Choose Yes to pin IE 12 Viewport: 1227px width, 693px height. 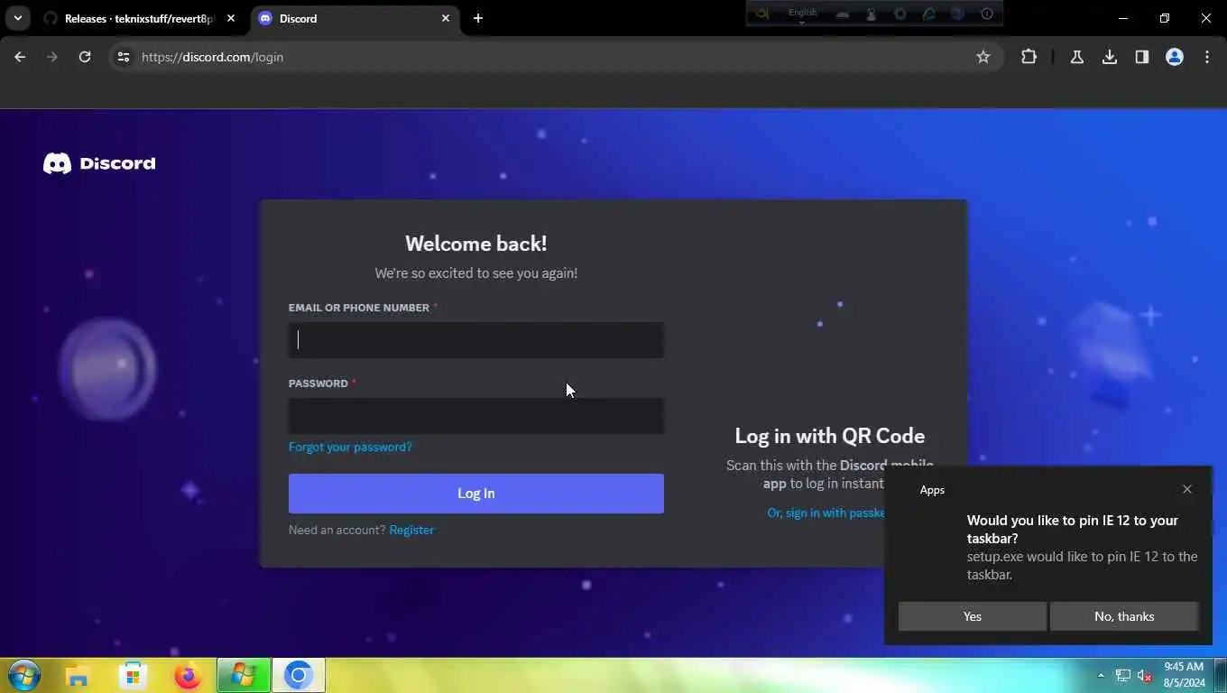click(x=973, y=616)
